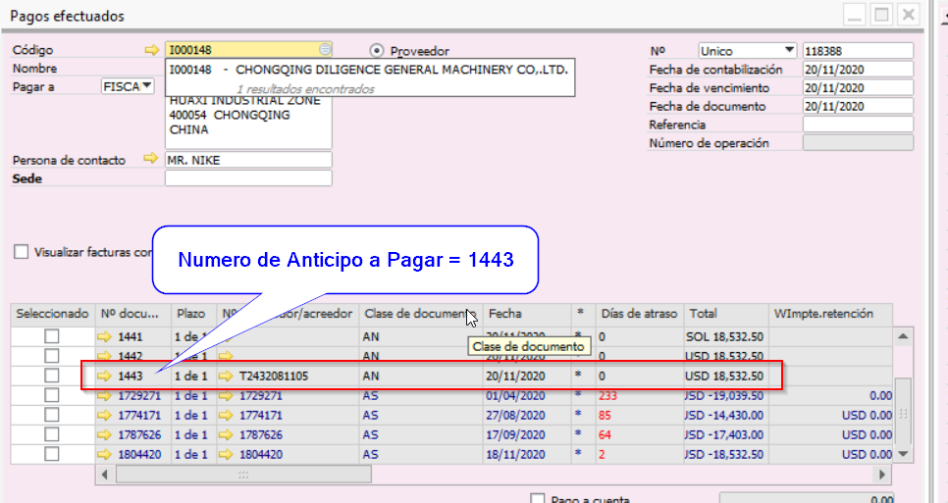Image resolution: width=948 pixels, height=503 pixels.
Task: Check the Pago a cuenta checkbox
Action: click(537, 499)
